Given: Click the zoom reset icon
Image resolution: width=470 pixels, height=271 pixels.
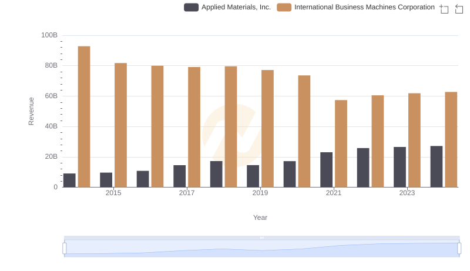Looking at the screenshot, I should point(459,9).
